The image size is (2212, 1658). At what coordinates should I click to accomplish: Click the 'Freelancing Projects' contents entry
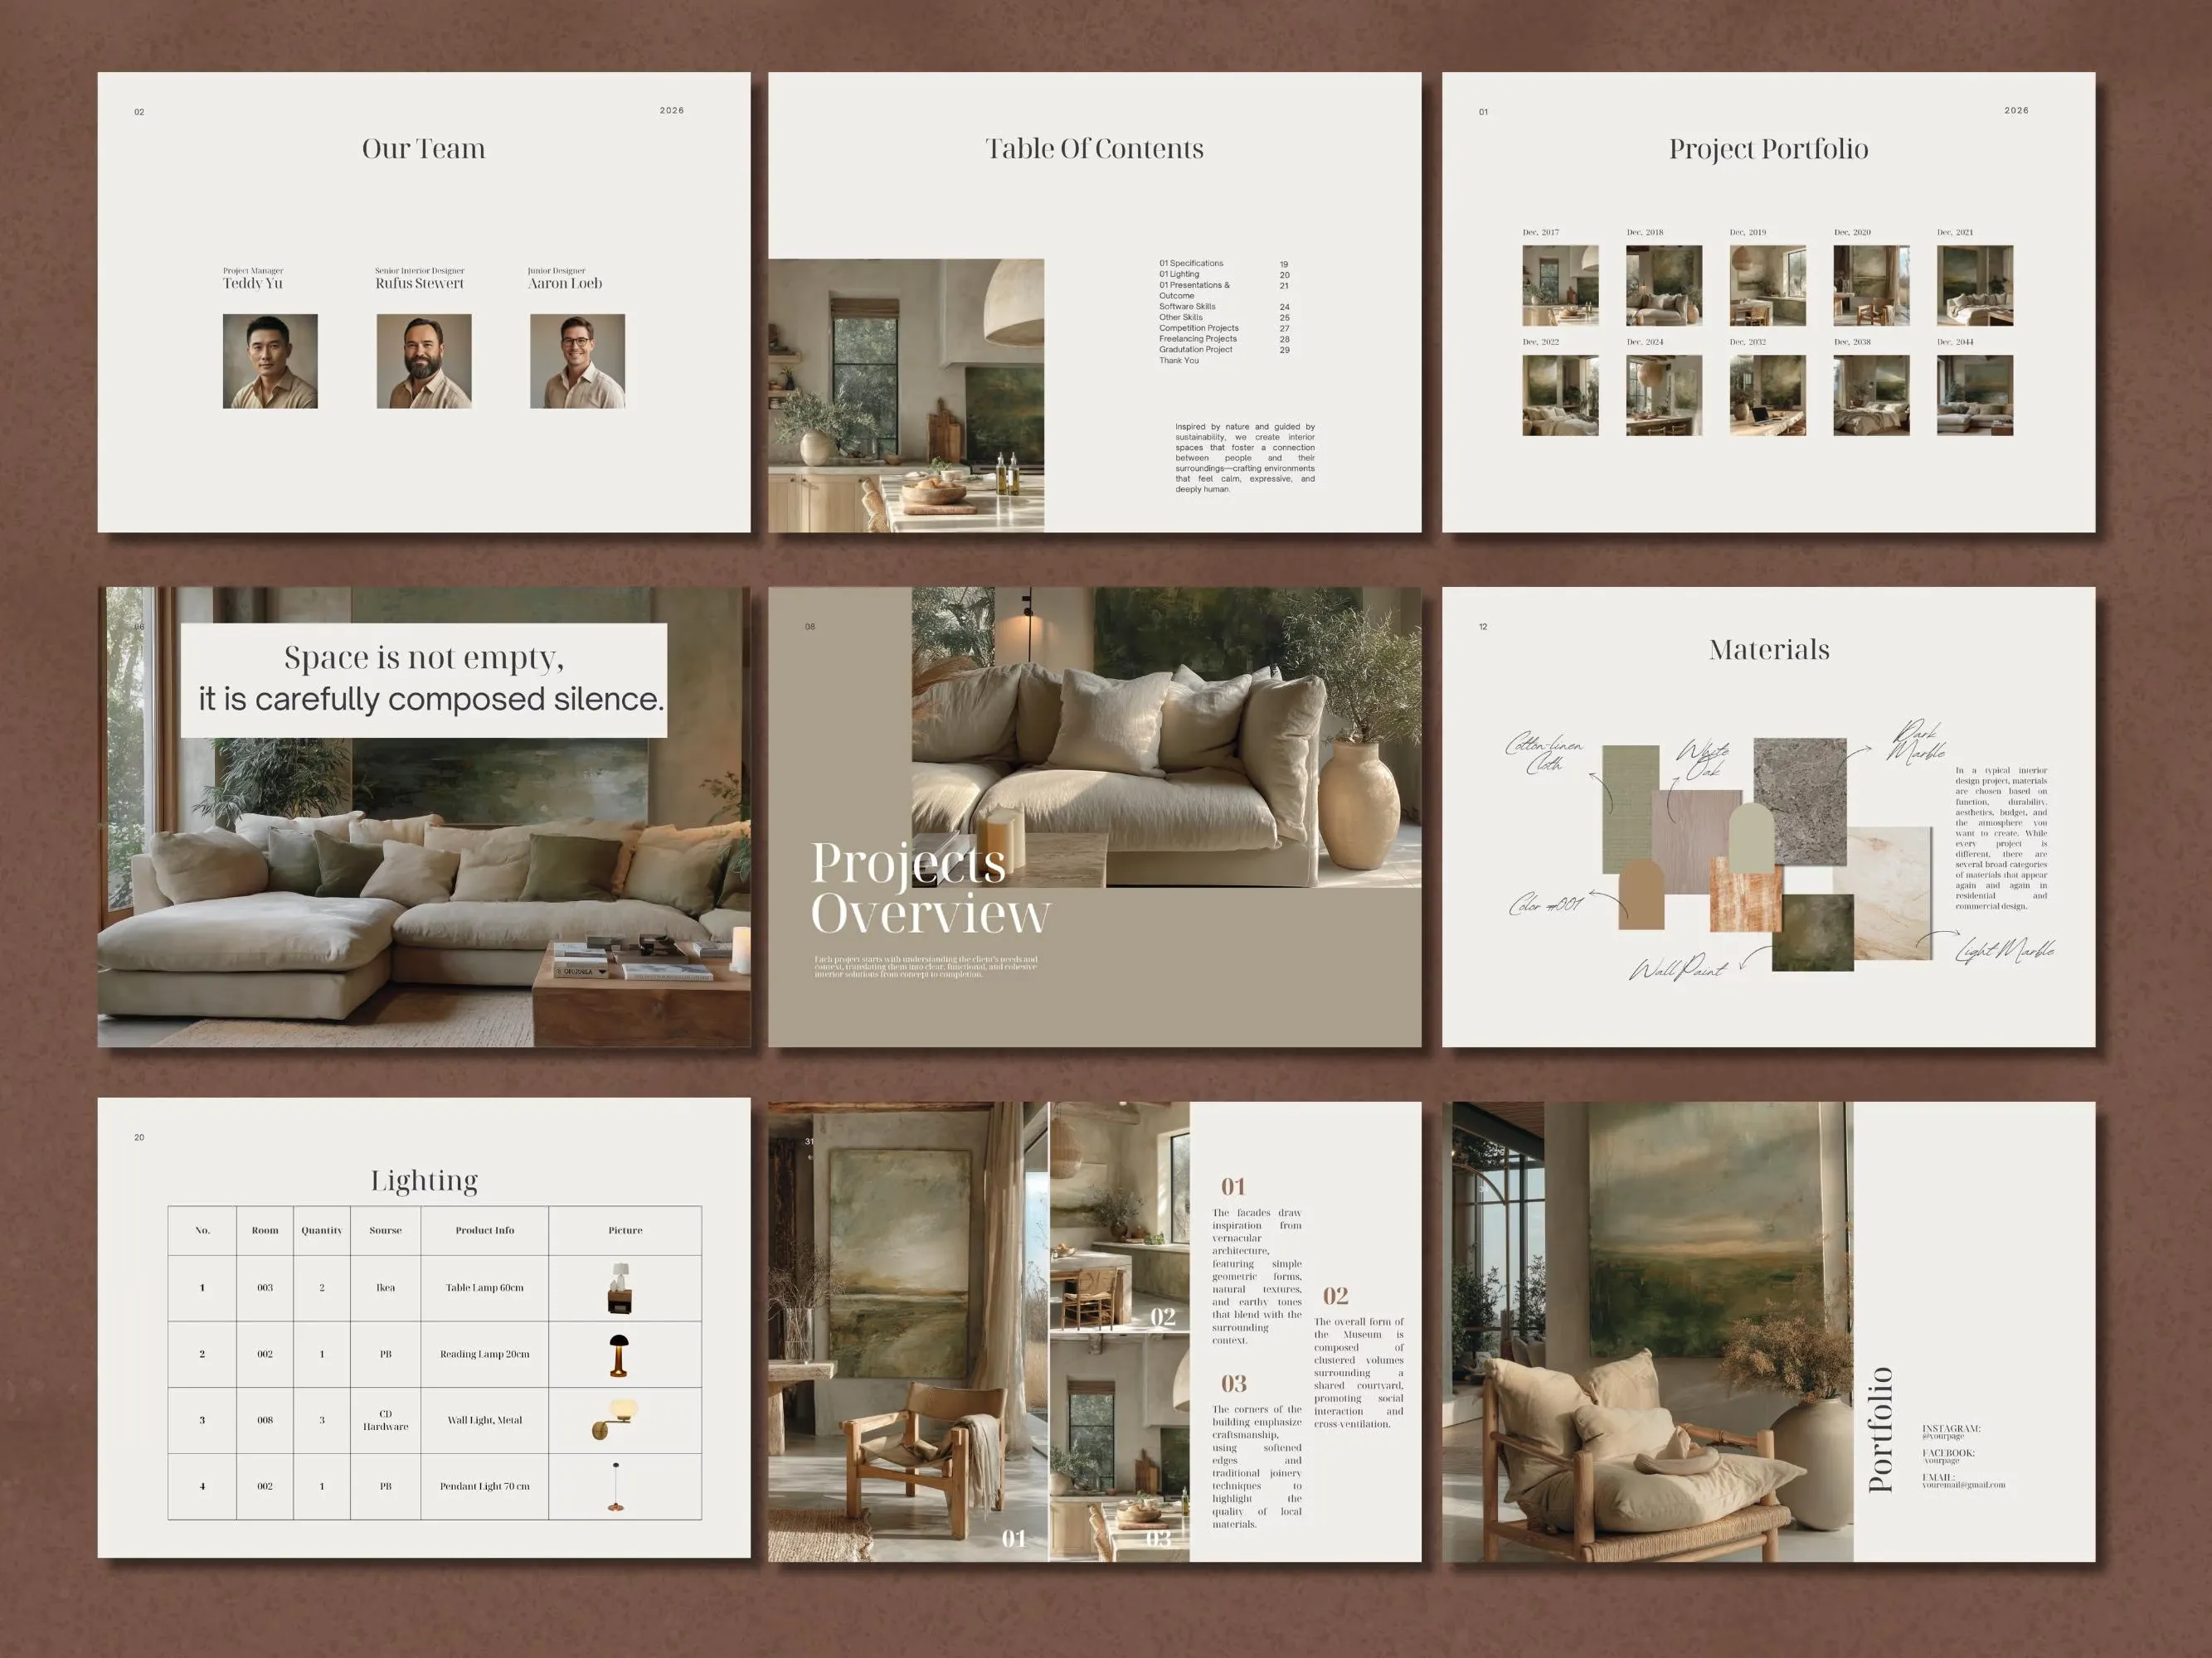[x=1197, y=339]
